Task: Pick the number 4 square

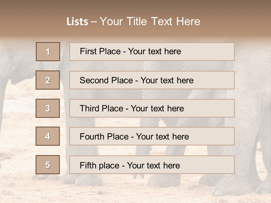Action: 48,136
